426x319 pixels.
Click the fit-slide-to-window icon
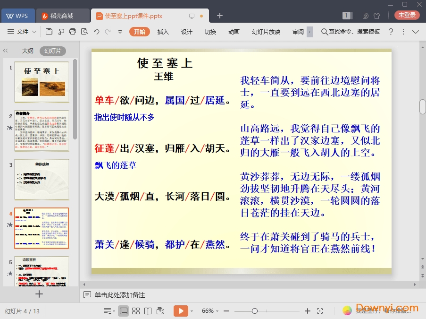pyautogui.click(x=320, y=311)
